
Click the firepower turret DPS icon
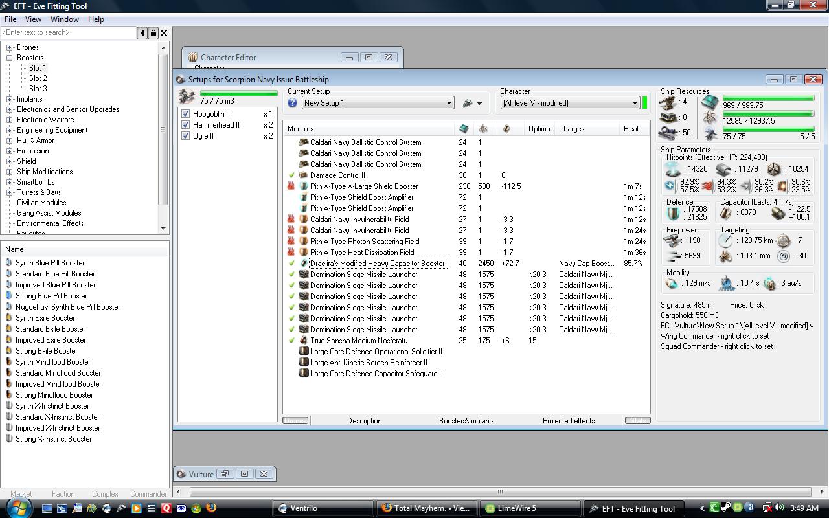[x=672, y=240]
